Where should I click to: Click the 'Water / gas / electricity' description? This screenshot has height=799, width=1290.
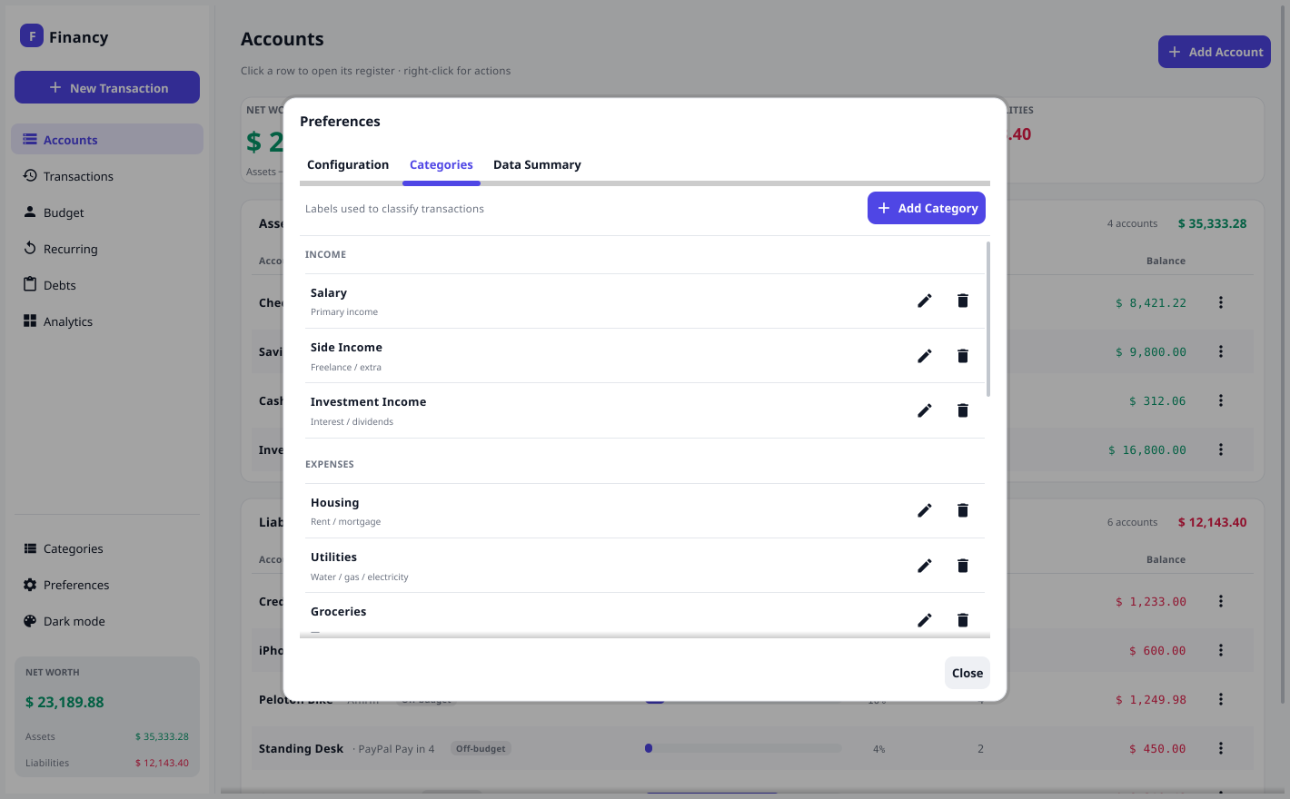(359, 577)
